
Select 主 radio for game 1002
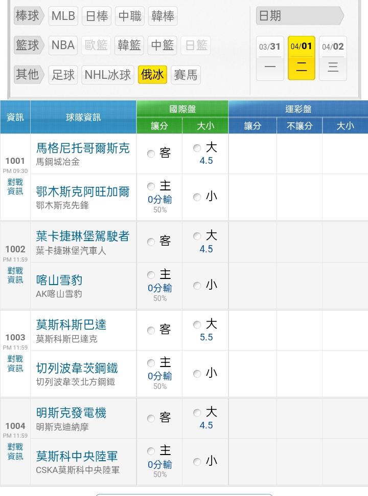coord(151,274)
